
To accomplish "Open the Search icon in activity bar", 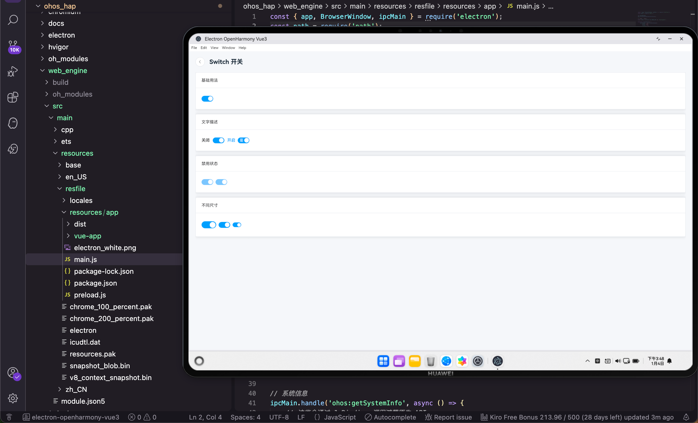I will (x=13, y=20).
